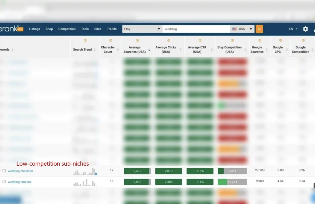Open the Competition menu
Image resolution: width=315 pixels, height=204 pixels.
point(67,29)
